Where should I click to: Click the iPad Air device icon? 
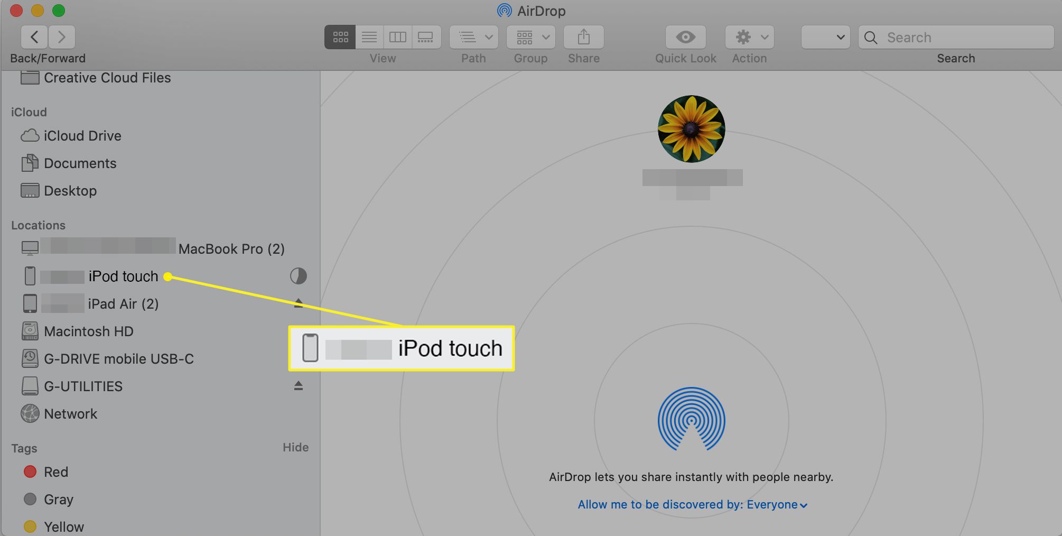tap(30, 303)
